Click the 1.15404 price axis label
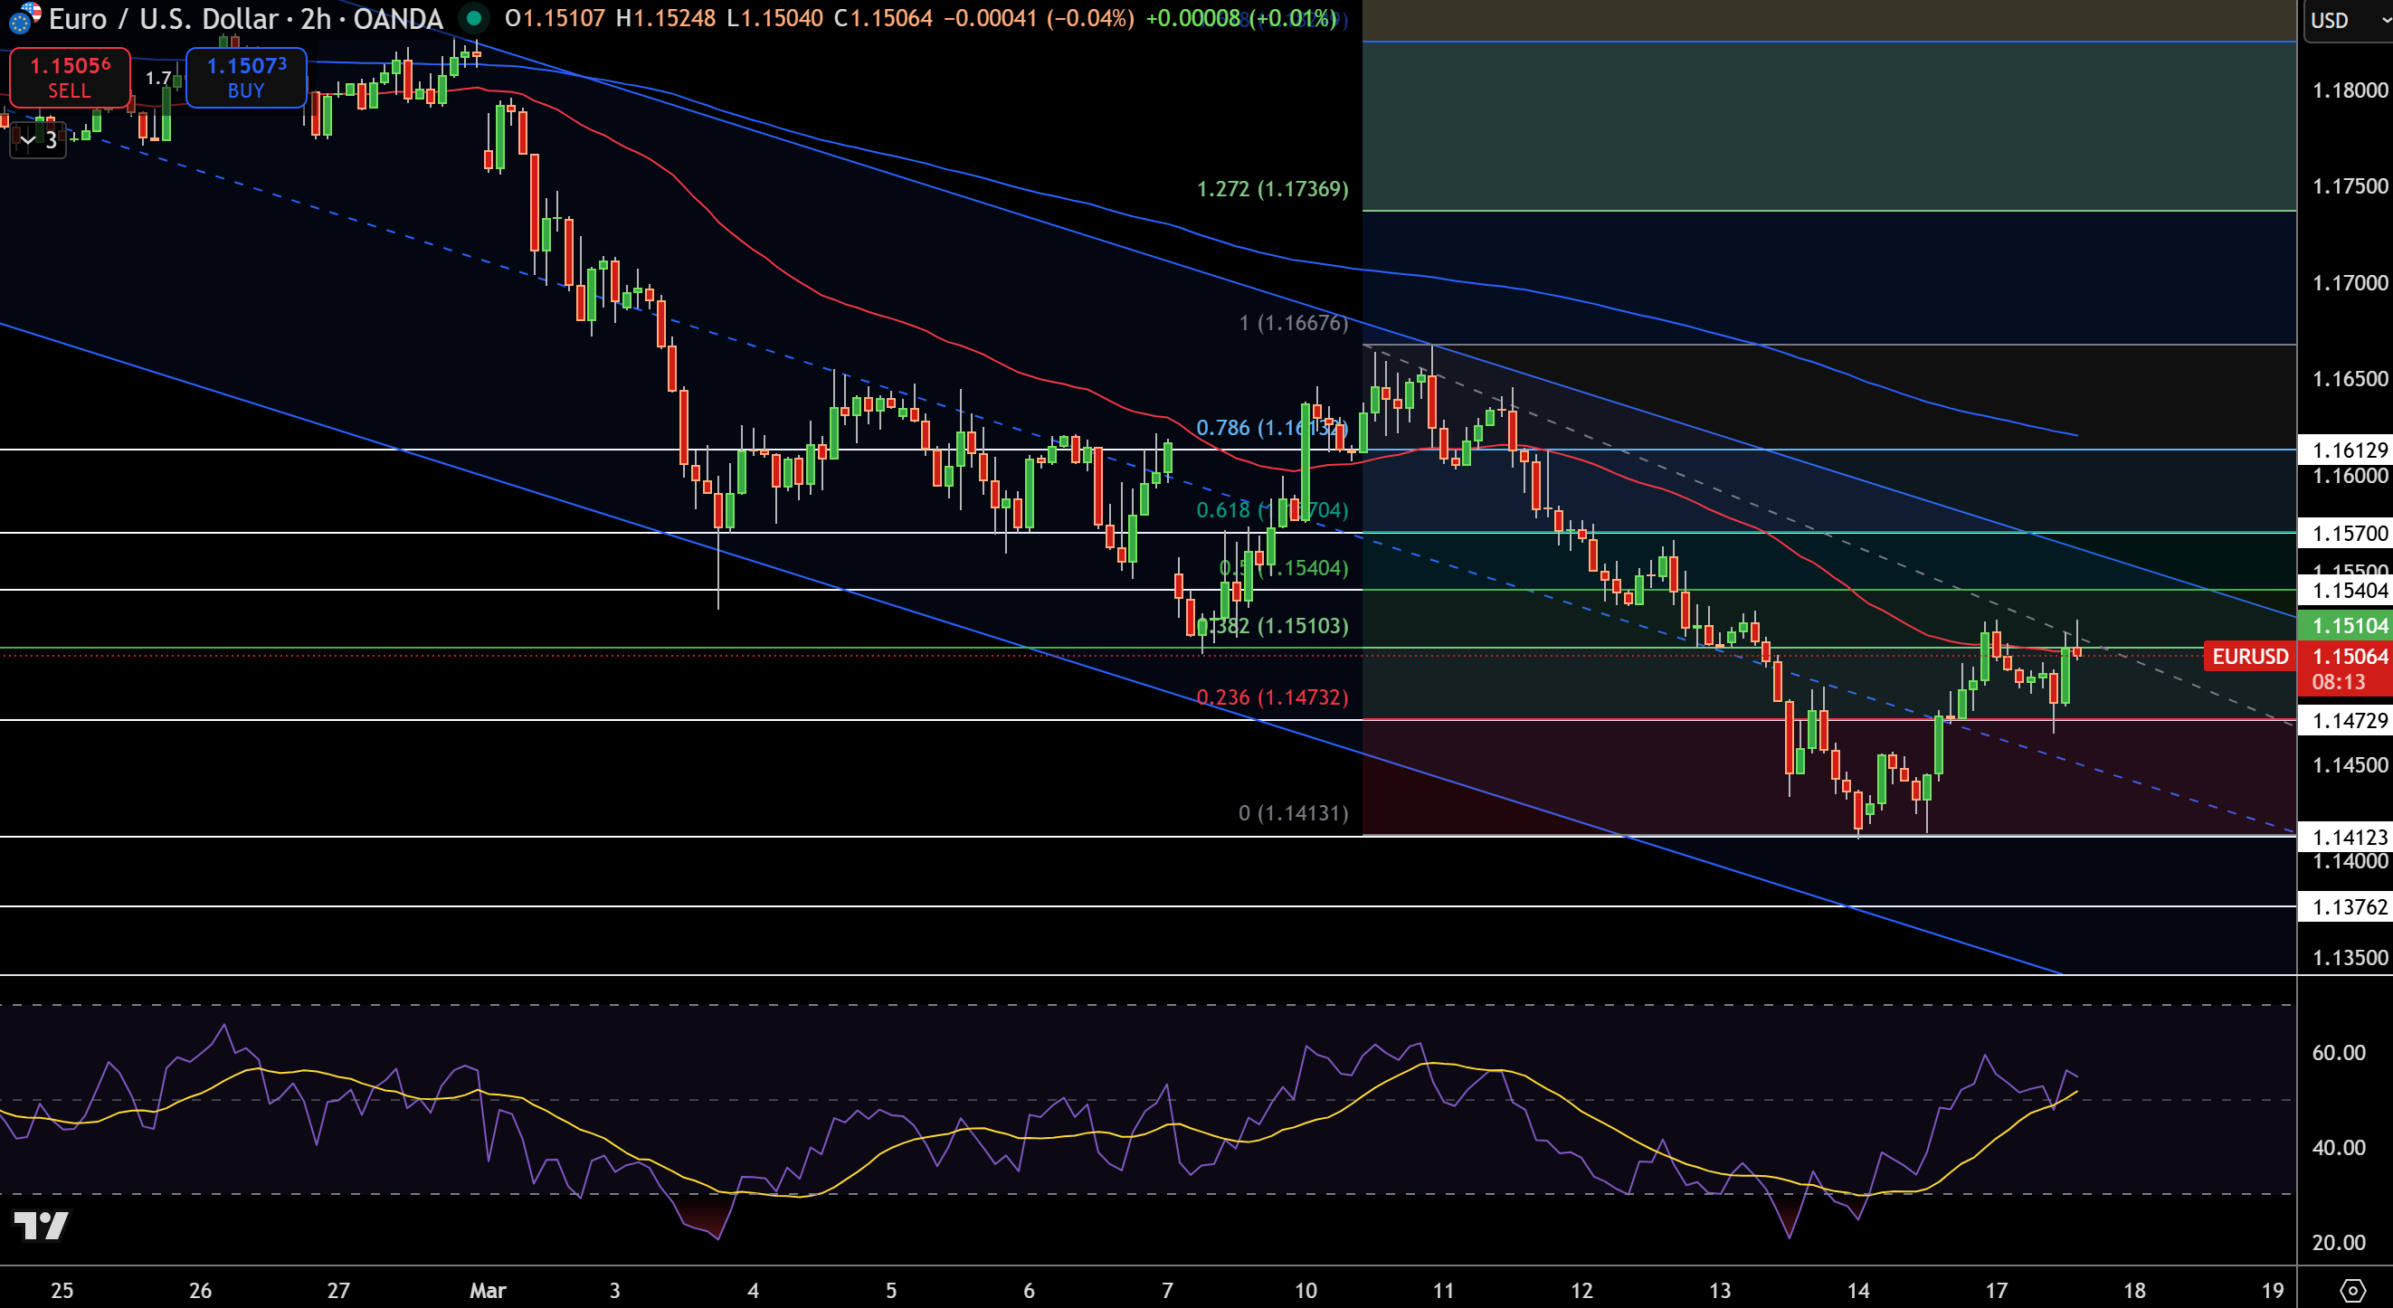 click(x=2345, y=590)
